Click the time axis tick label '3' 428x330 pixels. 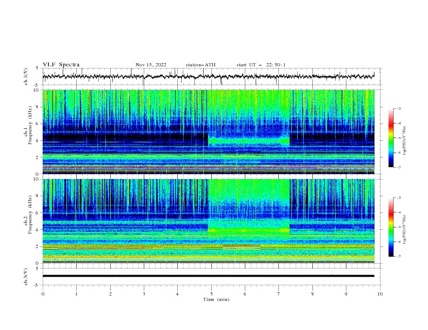click(144, 294)
